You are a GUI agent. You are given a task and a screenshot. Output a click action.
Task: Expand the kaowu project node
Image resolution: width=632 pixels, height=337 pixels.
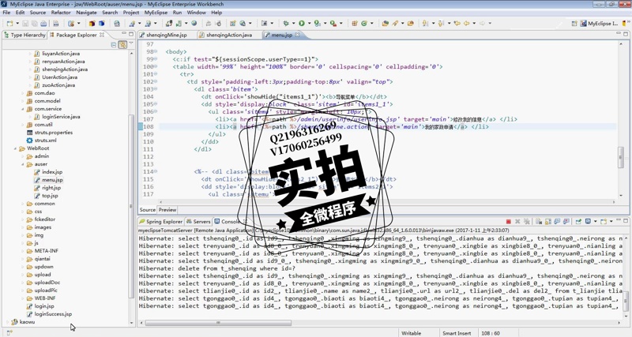pyautogui.click(x=8, y=322)
